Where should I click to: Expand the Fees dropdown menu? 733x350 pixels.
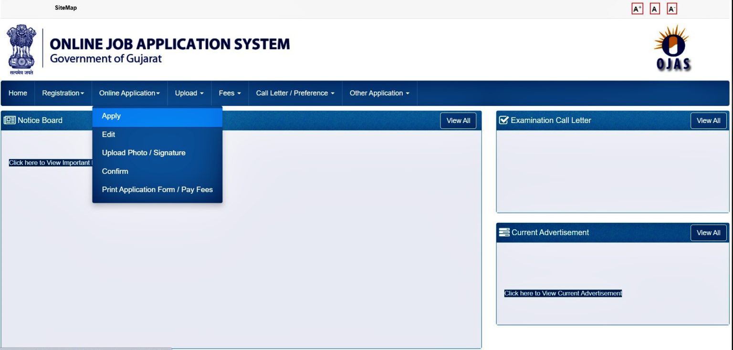230,93
